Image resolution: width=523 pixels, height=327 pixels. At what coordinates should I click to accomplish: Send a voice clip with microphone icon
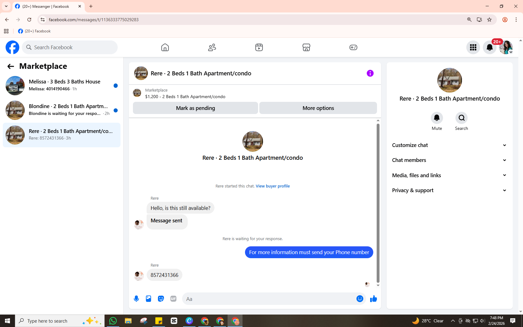[x=136, y=299]
